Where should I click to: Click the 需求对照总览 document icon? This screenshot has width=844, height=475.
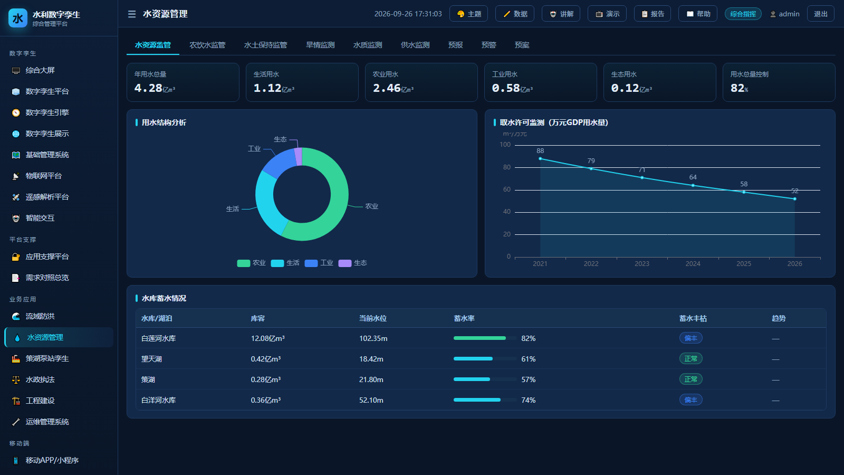coord(16,278)
